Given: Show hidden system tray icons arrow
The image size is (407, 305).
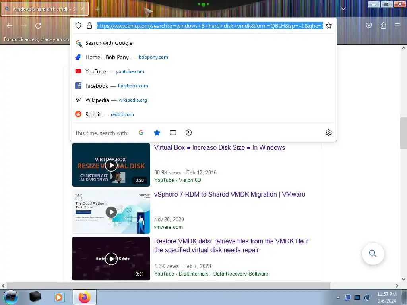Looking at the screenshot, I should [x=338, y=297].
